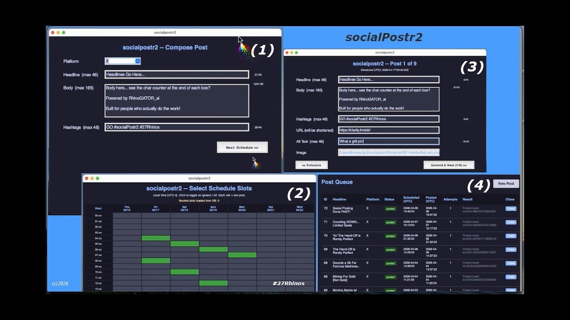570x320 pixels.
Task: Click the 'posted' status badge for post 72
Action: [x=391, y=208]
